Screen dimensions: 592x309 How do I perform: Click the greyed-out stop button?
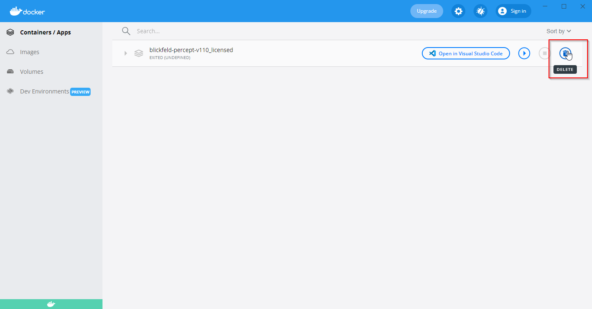544,53
